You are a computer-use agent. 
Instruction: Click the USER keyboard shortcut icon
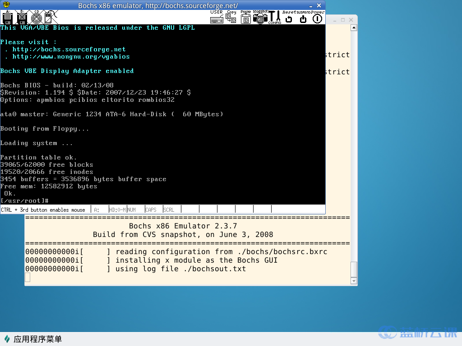click(217, 18)
